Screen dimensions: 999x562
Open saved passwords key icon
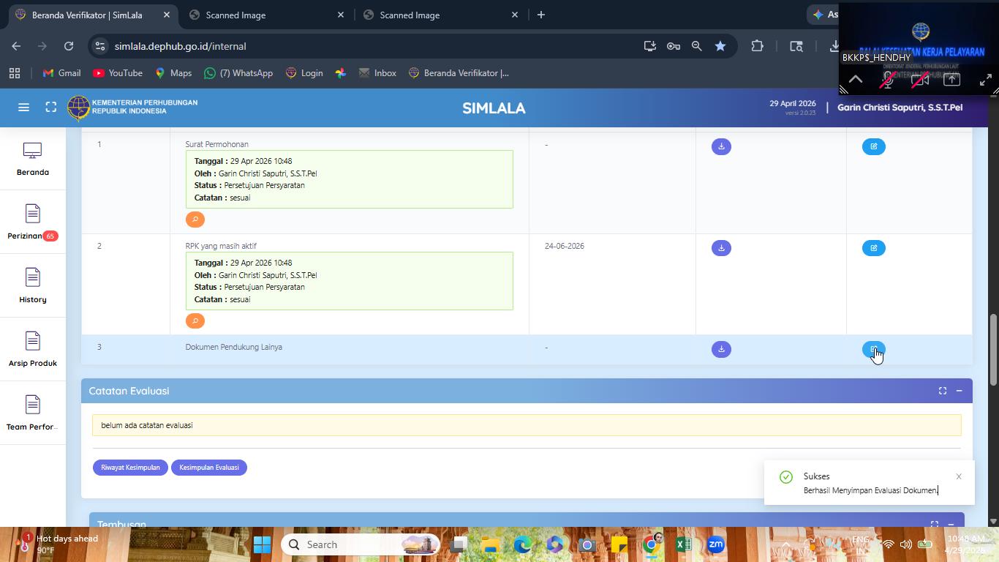pos(674,46)
